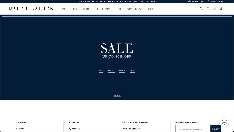Image resolution: width=234 pixels, height=132 pixels.
Task: Open the search magnifier icon
Action: 201,9
